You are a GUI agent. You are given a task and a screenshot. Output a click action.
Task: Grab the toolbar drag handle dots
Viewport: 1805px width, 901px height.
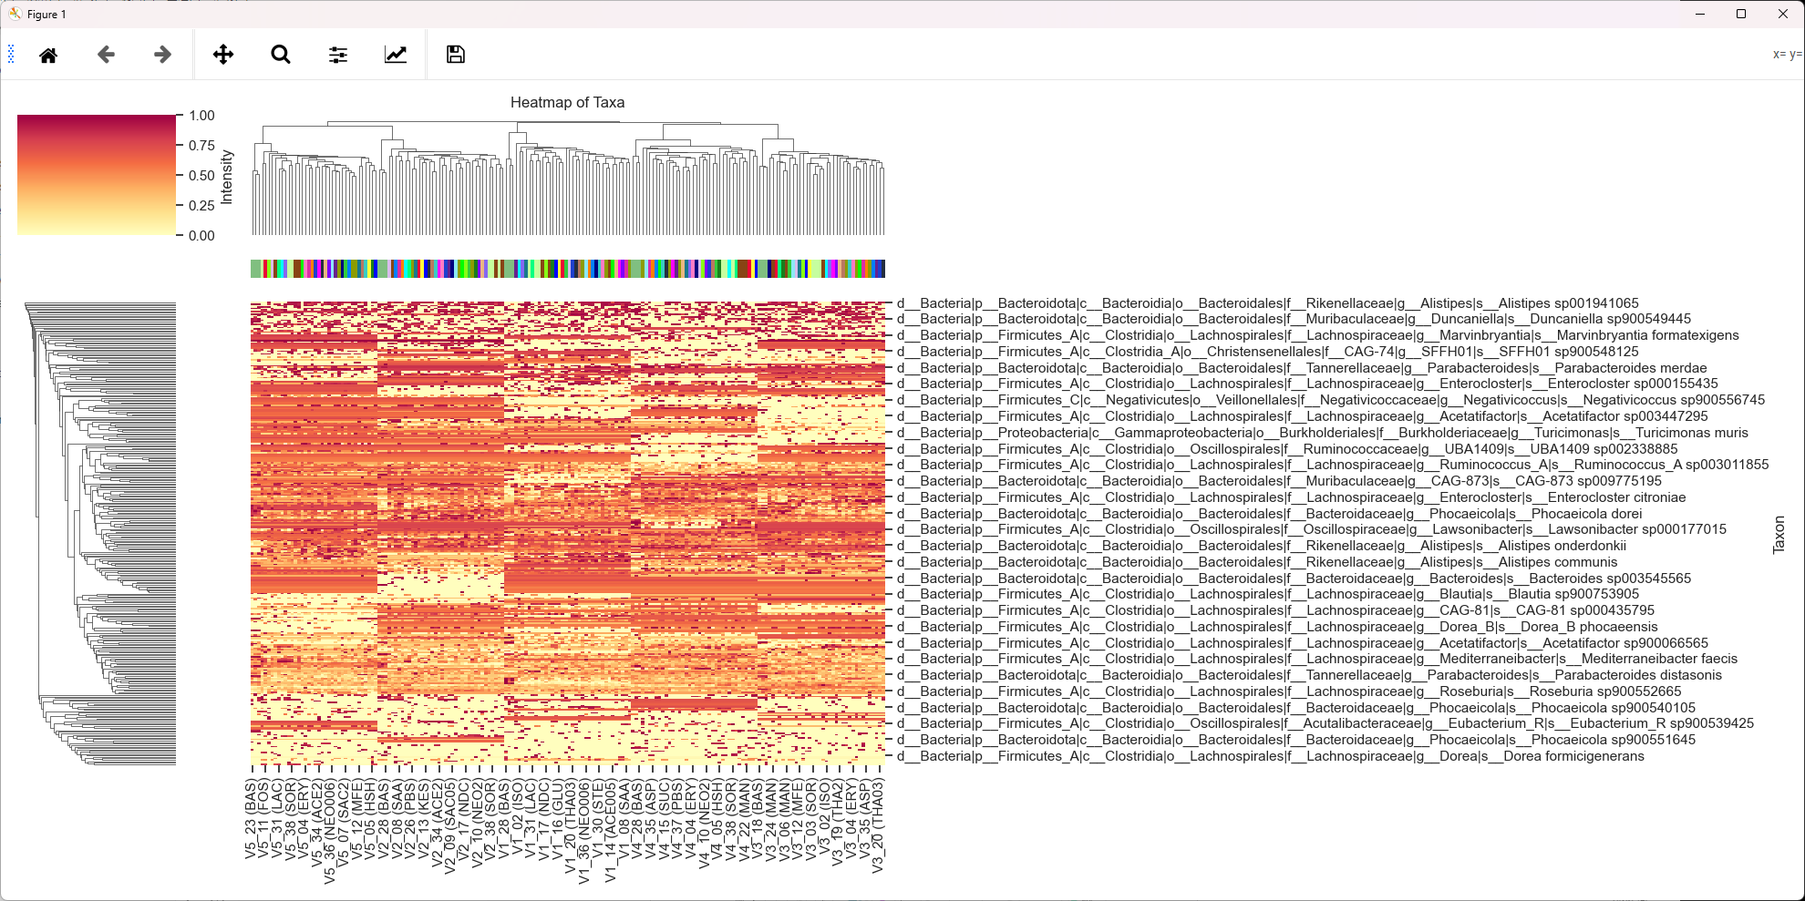[11, 55]
